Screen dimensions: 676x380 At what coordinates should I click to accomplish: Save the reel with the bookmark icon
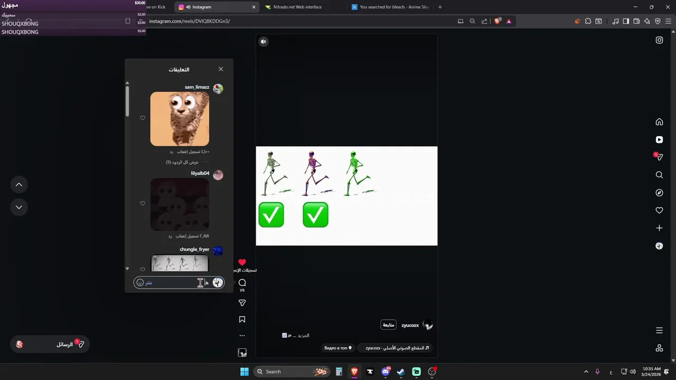pyautogui.click(x=242, y=319)
